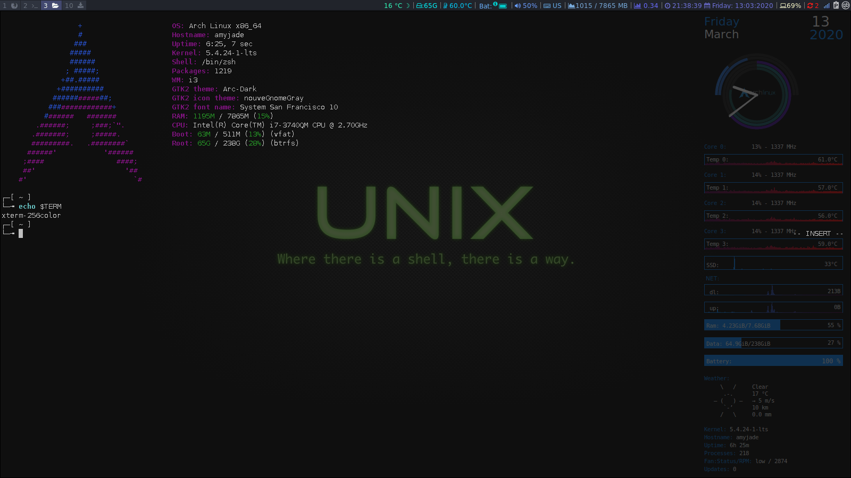Click the Boot: 63M / 511M line

(x=233, y=134)
